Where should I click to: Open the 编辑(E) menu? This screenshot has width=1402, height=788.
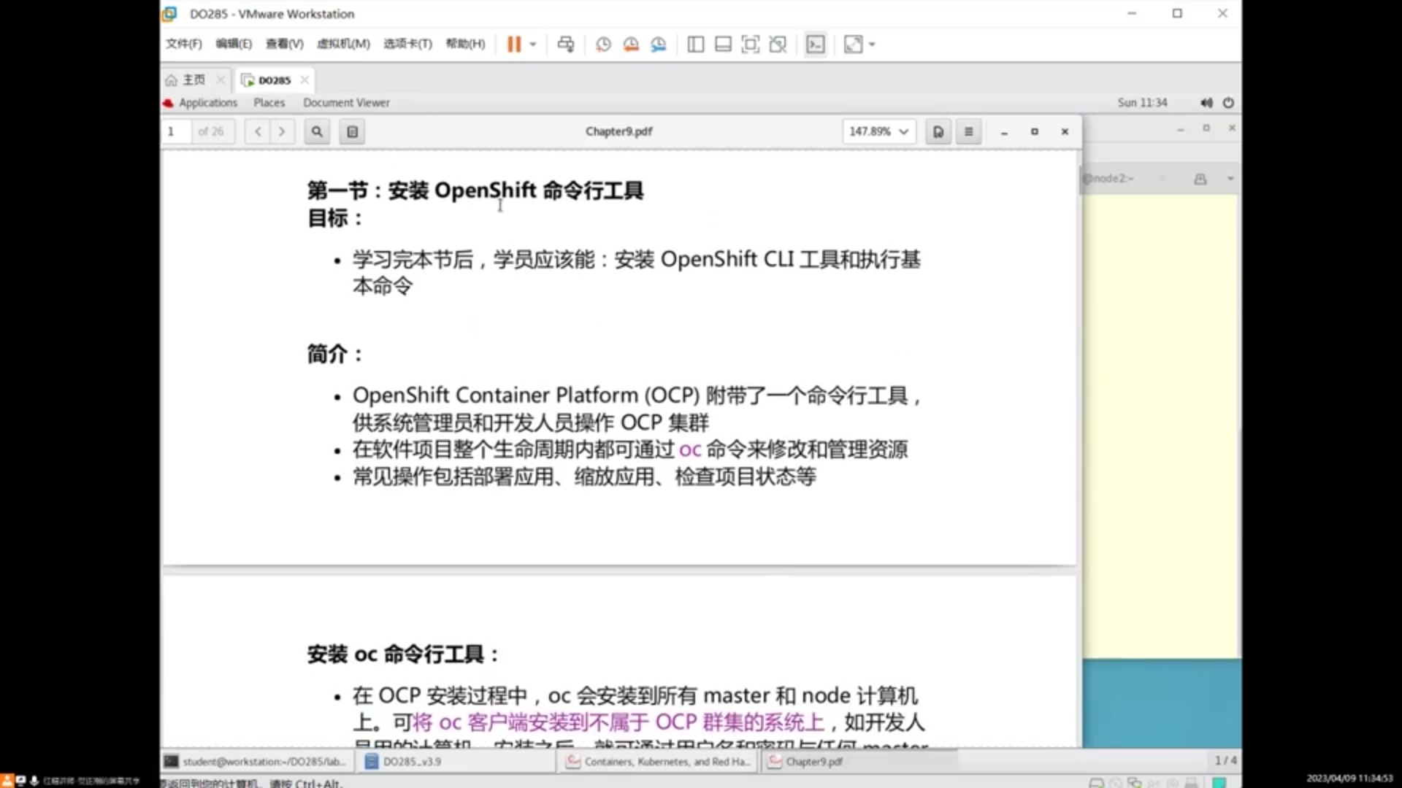[x=234, y=44]
